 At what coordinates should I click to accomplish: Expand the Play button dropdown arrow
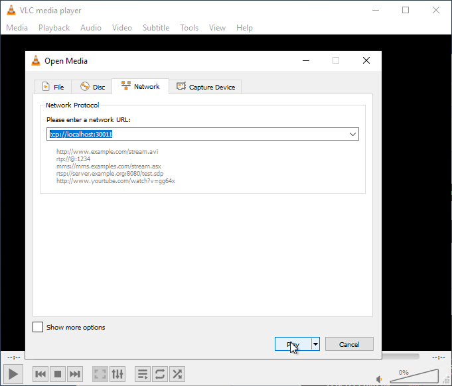coord(316,344)
